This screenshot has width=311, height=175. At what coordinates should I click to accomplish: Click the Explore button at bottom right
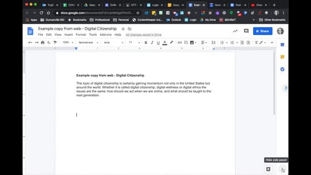(268, 169)
